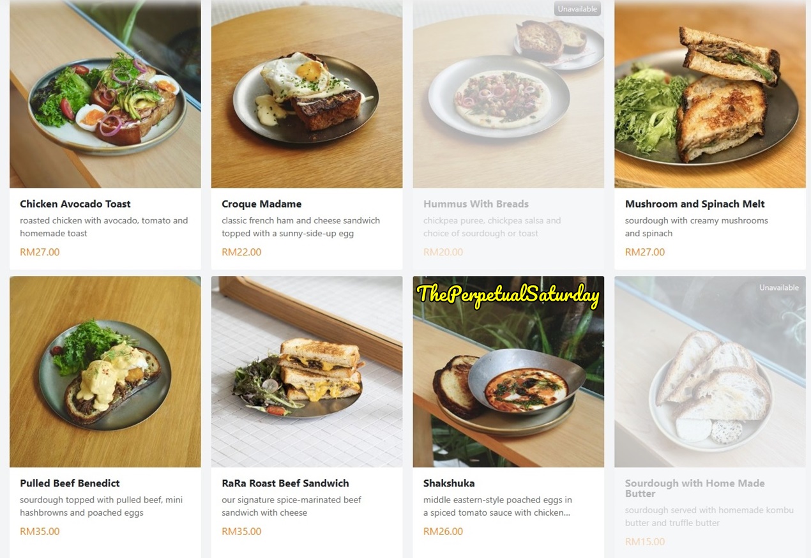Click the RM26.00 price under Shakshuka
Screen dimensions: 811x558
click(x=443, y=531)
